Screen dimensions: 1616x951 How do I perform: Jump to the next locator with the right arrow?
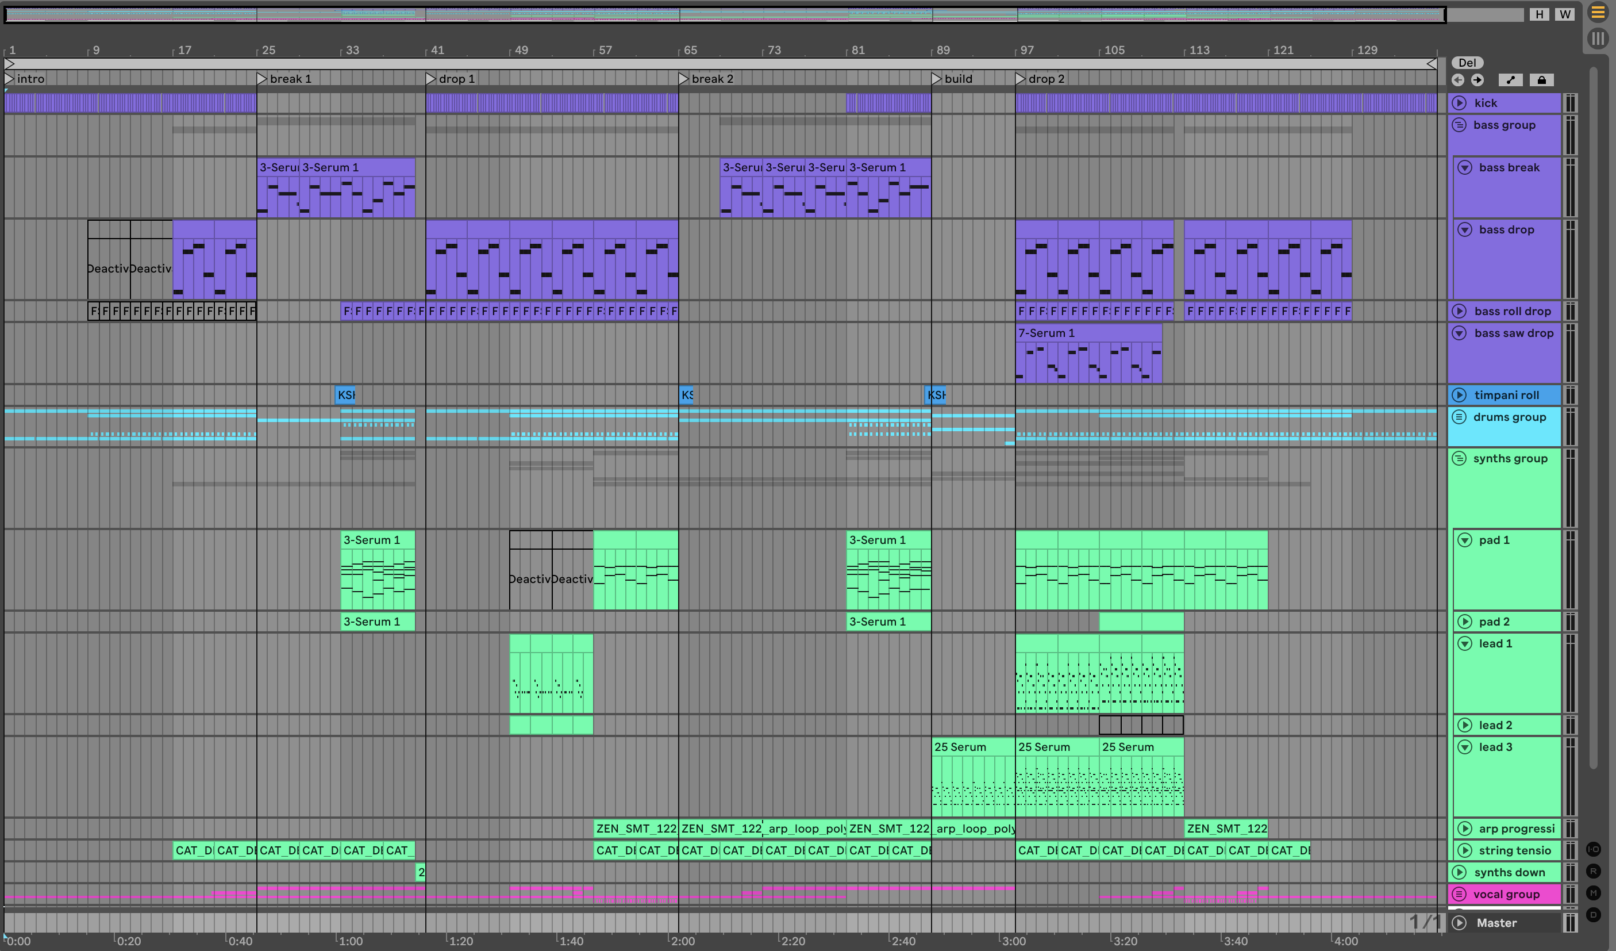pos(1478,79)
